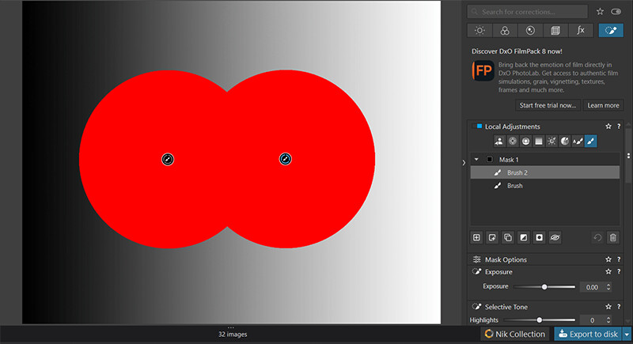Click the 32 images label
Viewport: 633px width, 344px height.
(x=233, y=335)
